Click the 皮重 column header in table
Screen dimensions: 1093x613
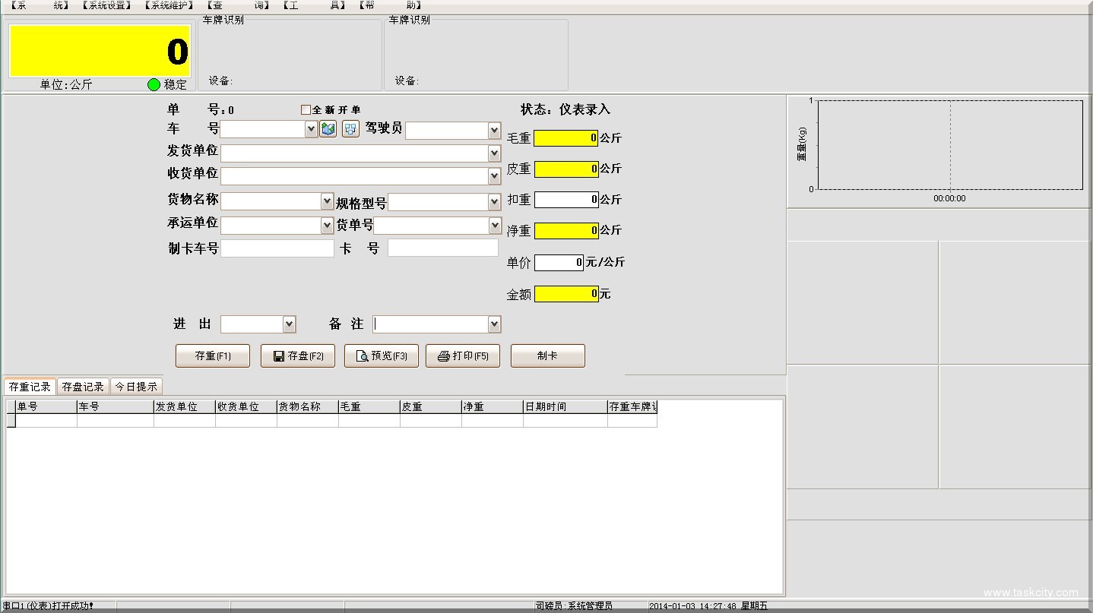point(431,407)
